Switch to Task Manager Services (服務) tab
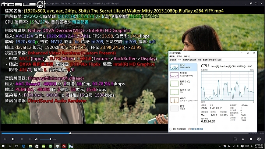The width and height of the screenshot is (265, 149). tap(219, 60)
